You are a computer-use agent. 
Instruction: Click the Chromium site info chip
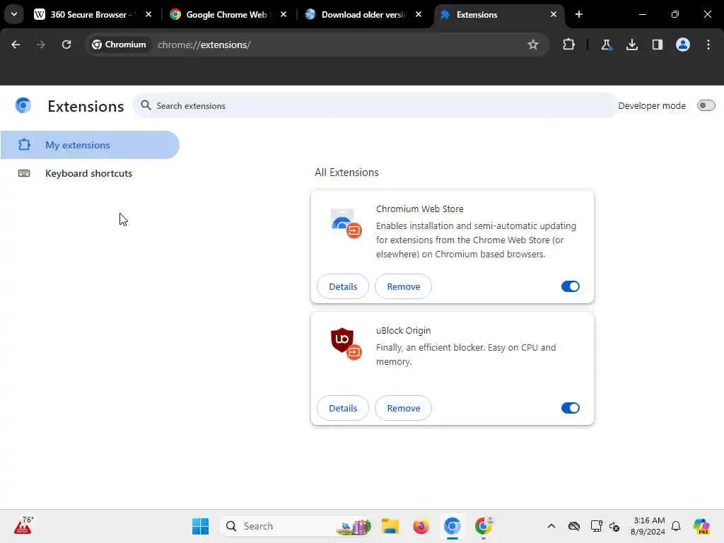pyautogui.click(x=119, y=45)
